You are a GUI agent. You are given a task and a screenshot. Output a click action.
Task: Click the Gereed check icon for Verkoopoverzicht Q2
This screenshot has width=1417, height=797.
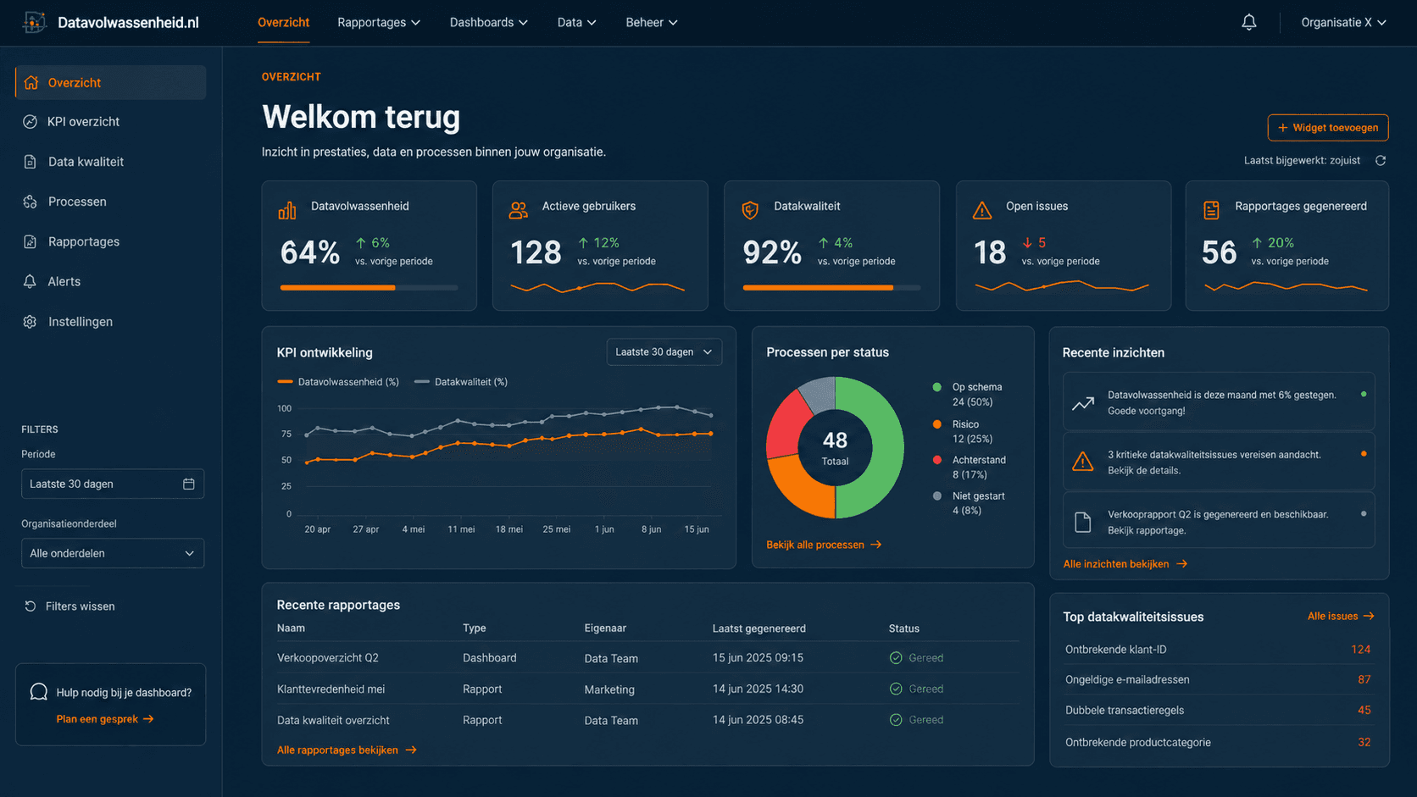pyautogui.click(x=896, y=658)
